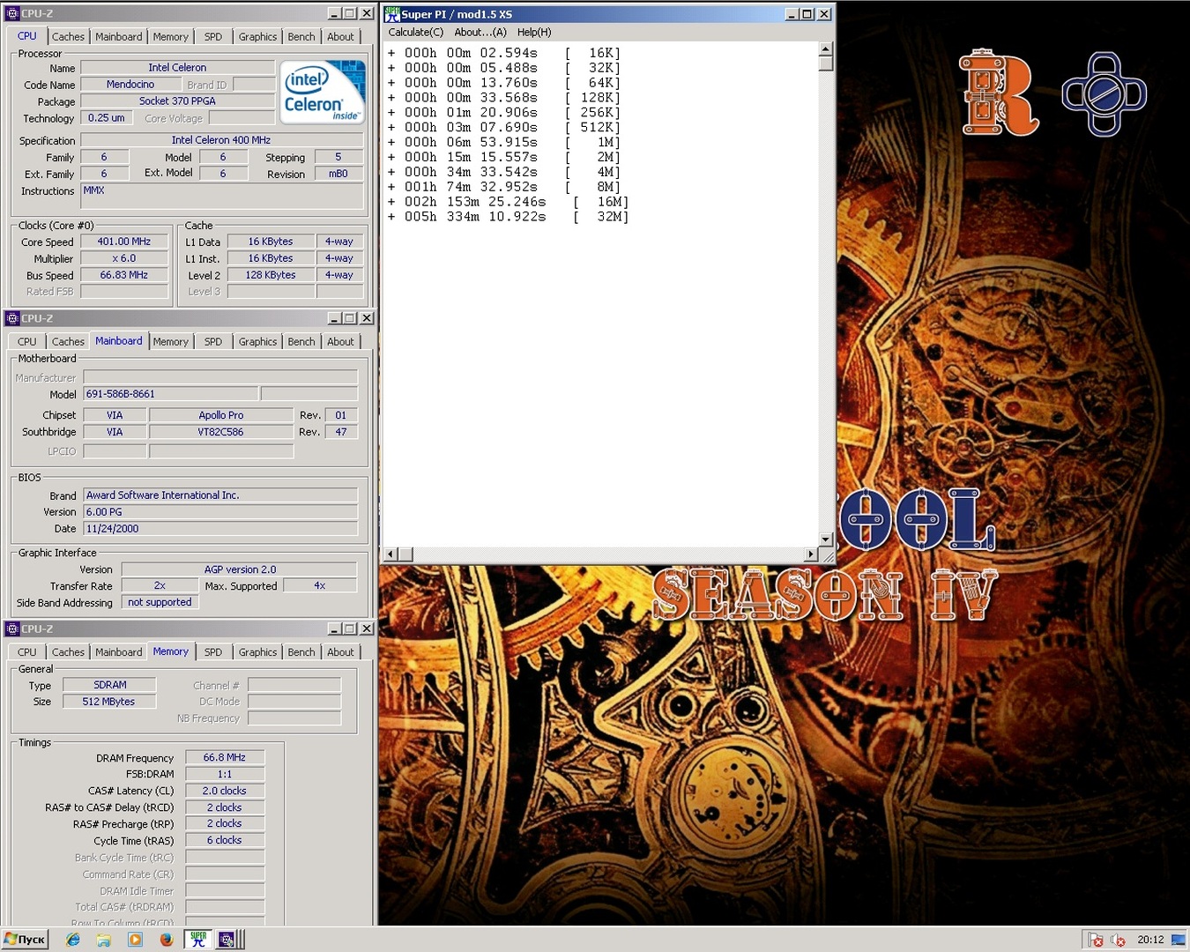Click the Name field reading Intel Celeron
This screenshot has height=952, width=1190.
pyautogui.click(x=177, y=68)
